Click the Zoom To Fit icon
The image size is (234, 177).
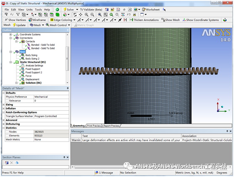(100, 15)
